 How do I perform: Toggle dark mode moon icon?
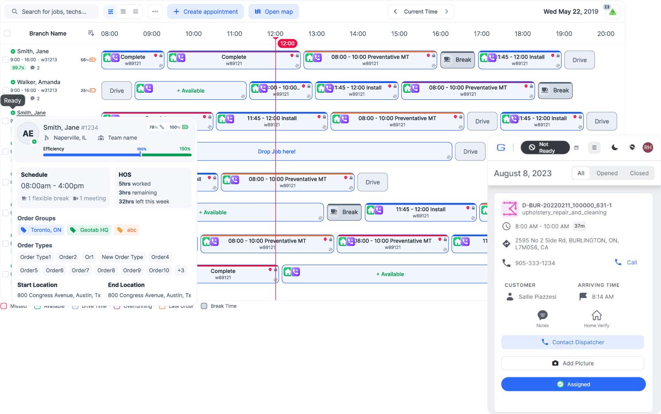coord(615,148)
